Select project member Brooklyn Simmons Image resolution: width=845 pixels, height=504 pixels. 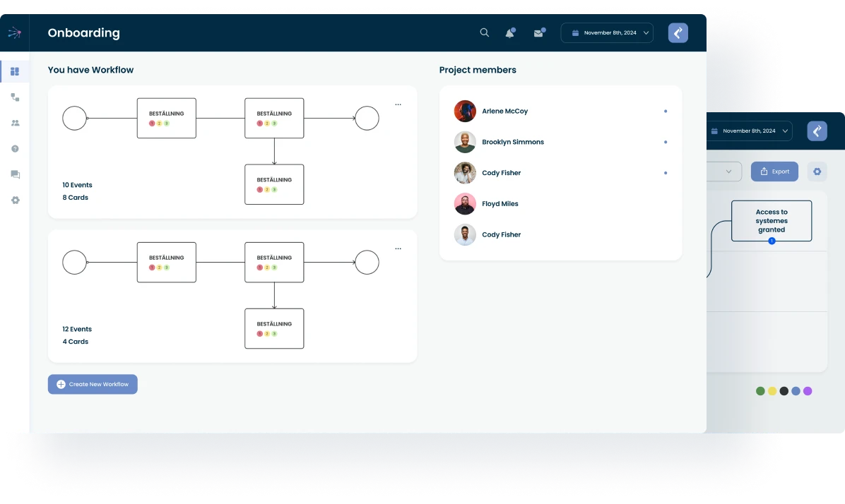coord(512,142)
